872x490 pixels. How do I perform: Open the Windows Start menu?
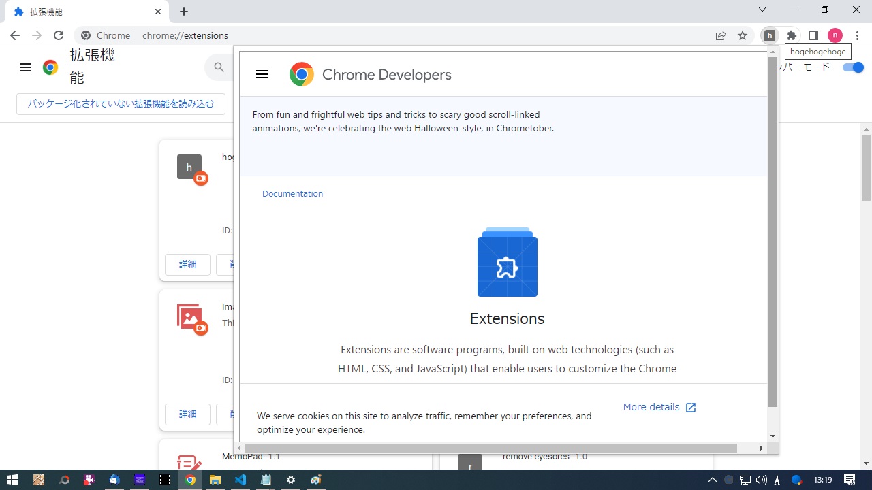(x=12, y=480)
